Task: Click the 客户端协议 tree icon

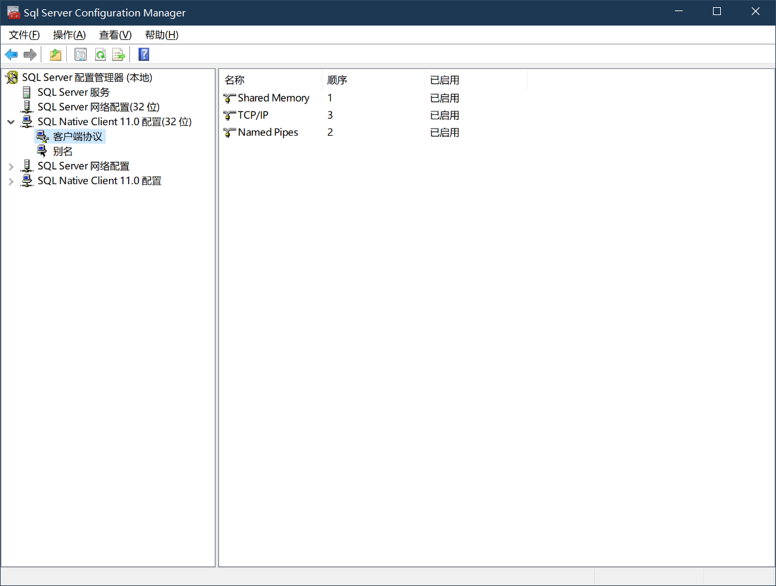Action: click(43, 136)
